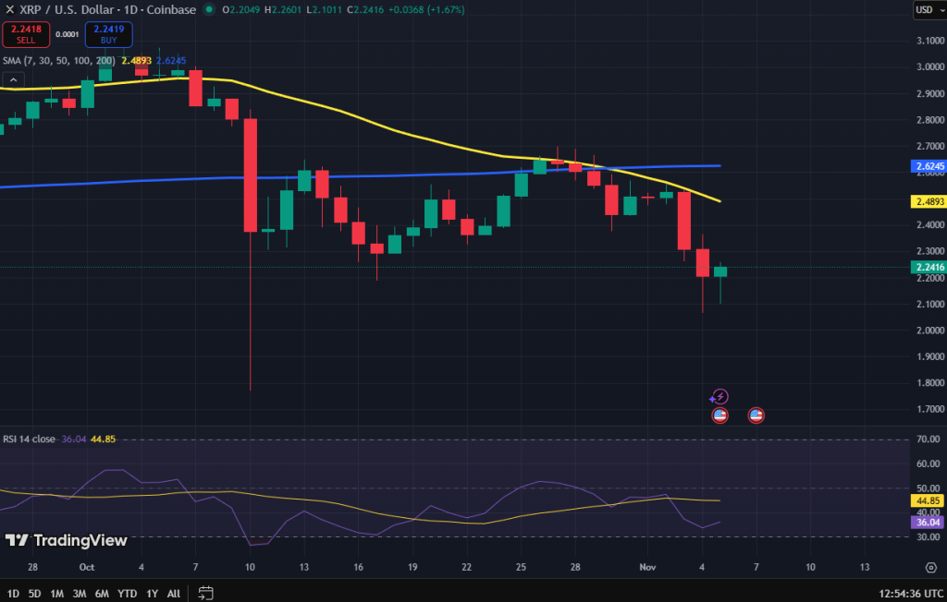Click the XRP symbol logo icon

click(x=8, y=9)
